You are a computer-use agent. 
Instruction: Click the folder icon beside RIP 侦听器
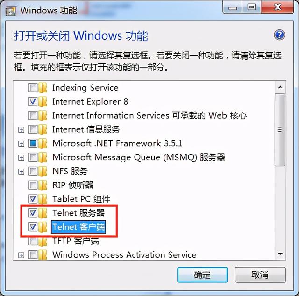43,185
